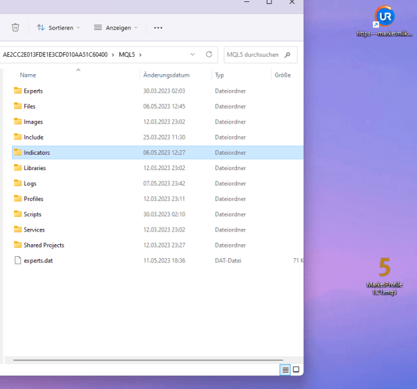
Task: Select the AE2CC2E013FDE1E3CDF010AA51C60400 breadcrumb
Action: [55, 55]
